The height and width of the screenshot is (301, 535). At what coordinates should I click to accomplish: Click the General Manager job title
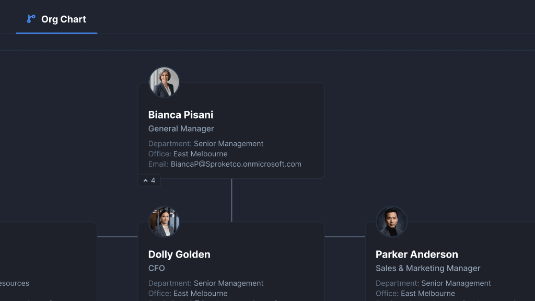pyautogui.click(x=181, y=129)
